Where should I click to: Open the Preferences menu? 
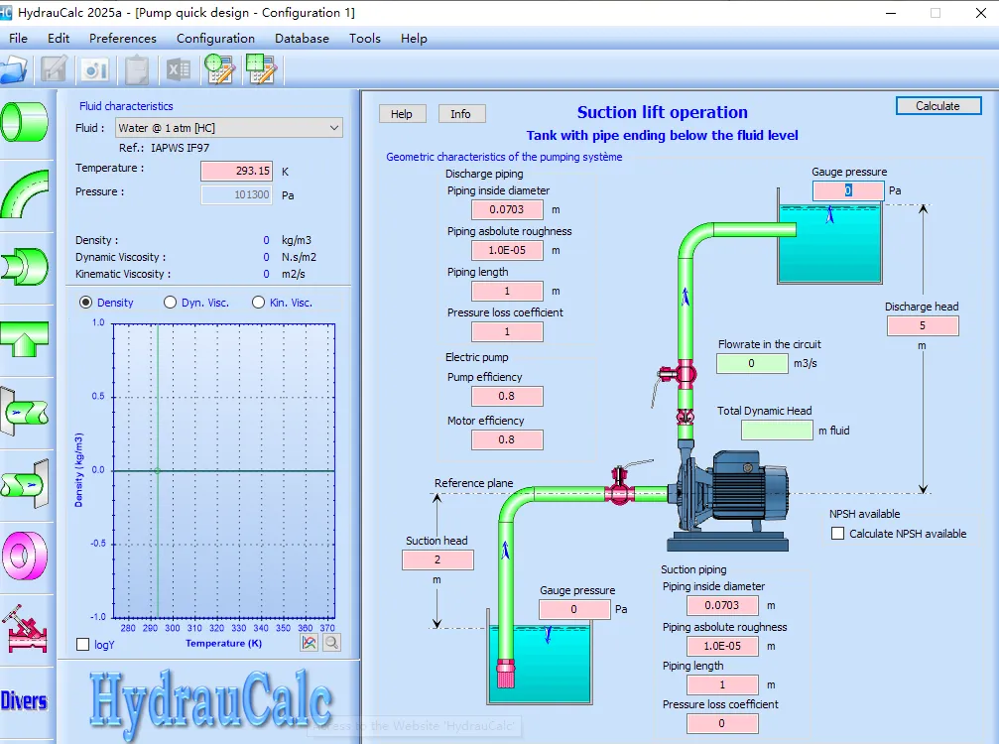122,39
